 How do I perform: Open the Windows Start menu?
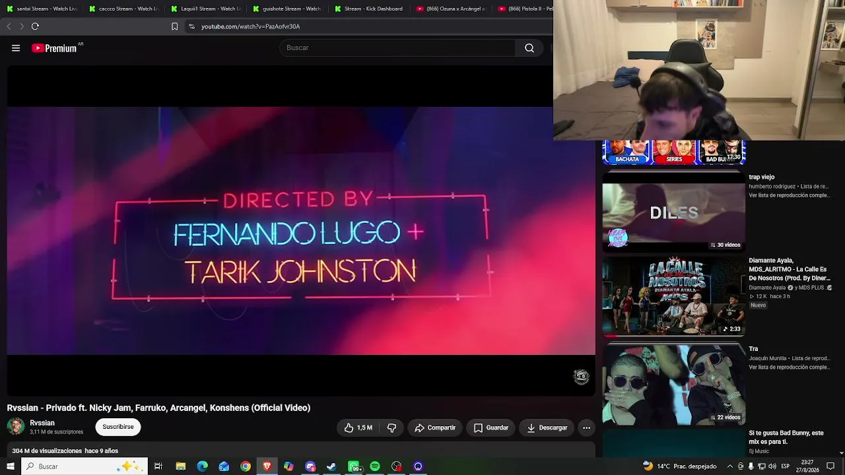coord(11,466)
